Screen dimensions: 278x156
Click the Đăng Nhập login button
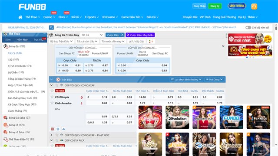[199, 6]
